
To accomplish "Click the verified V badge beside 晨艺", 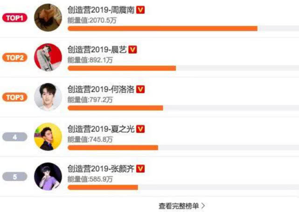I will tap(132, 49).
